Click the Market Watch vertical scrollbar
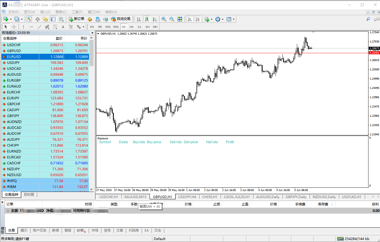This screenshot has width=380, height=242. 91,113
